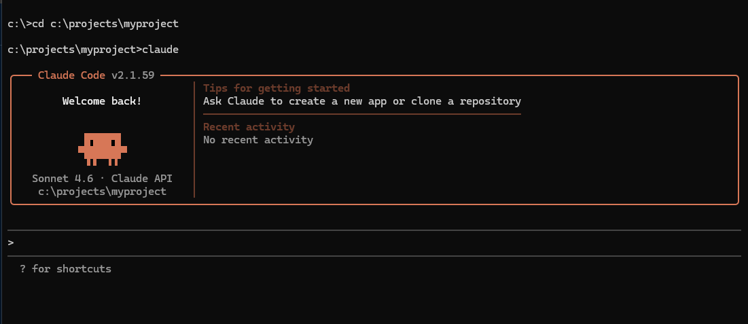Select the 'for shortcuts' hint text

71,269
